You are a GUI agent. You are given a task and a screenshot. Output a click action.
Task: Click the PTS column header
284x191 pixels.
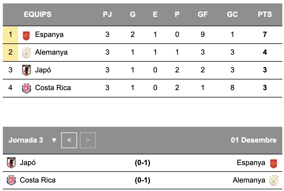265,14
